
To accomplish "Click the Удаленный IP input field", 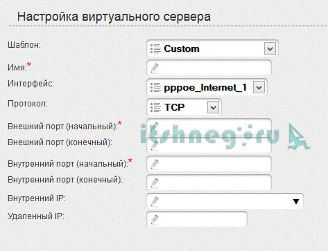I will pos(197,219).
